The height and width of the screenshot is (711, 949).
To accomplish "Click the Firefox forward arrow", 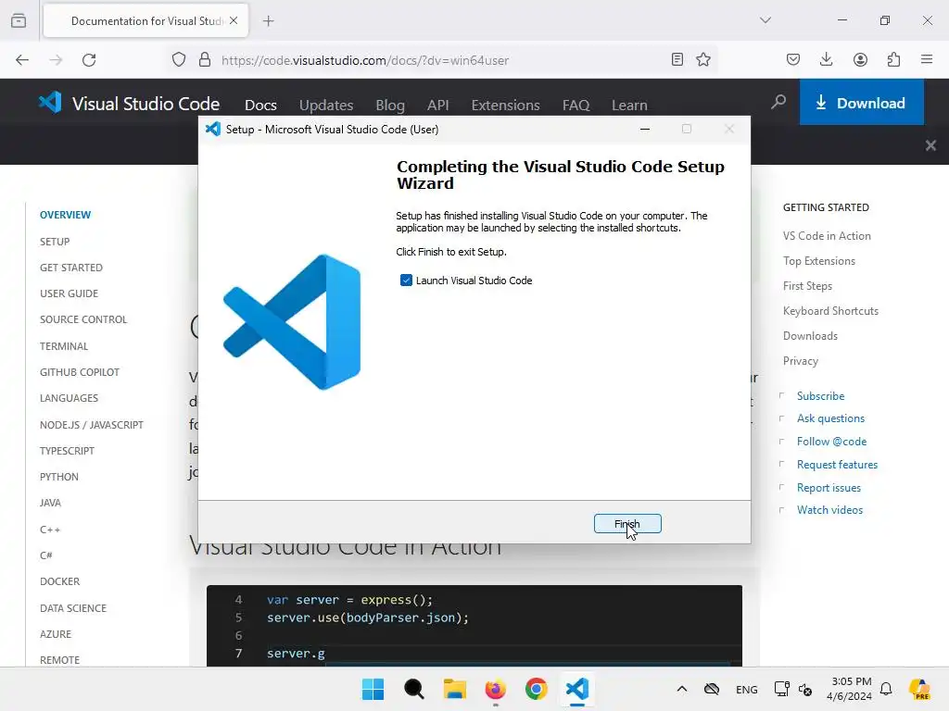I will (56, 60).
